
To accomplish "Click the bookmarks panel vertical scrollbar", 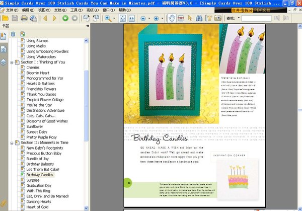I will (x=86, y=101).
